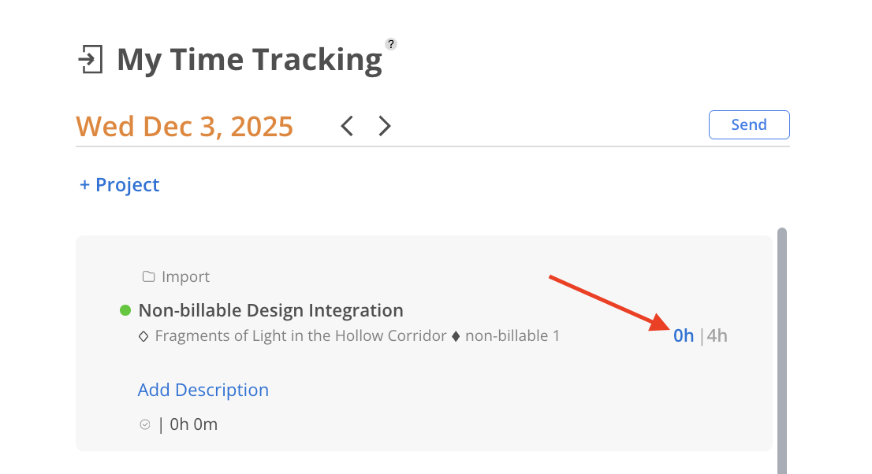Click the green status dot of the task
Viewport: 872px width, 474px height.
tap(125, 311)
